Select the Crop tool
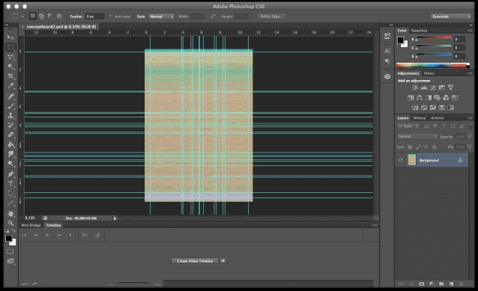This screenshot has height=291, width=478. coord(10,76)
